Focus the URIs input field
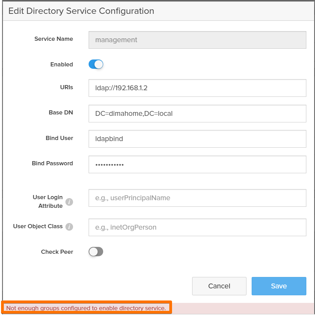The image size is (315, 315). tap(197, 88)
